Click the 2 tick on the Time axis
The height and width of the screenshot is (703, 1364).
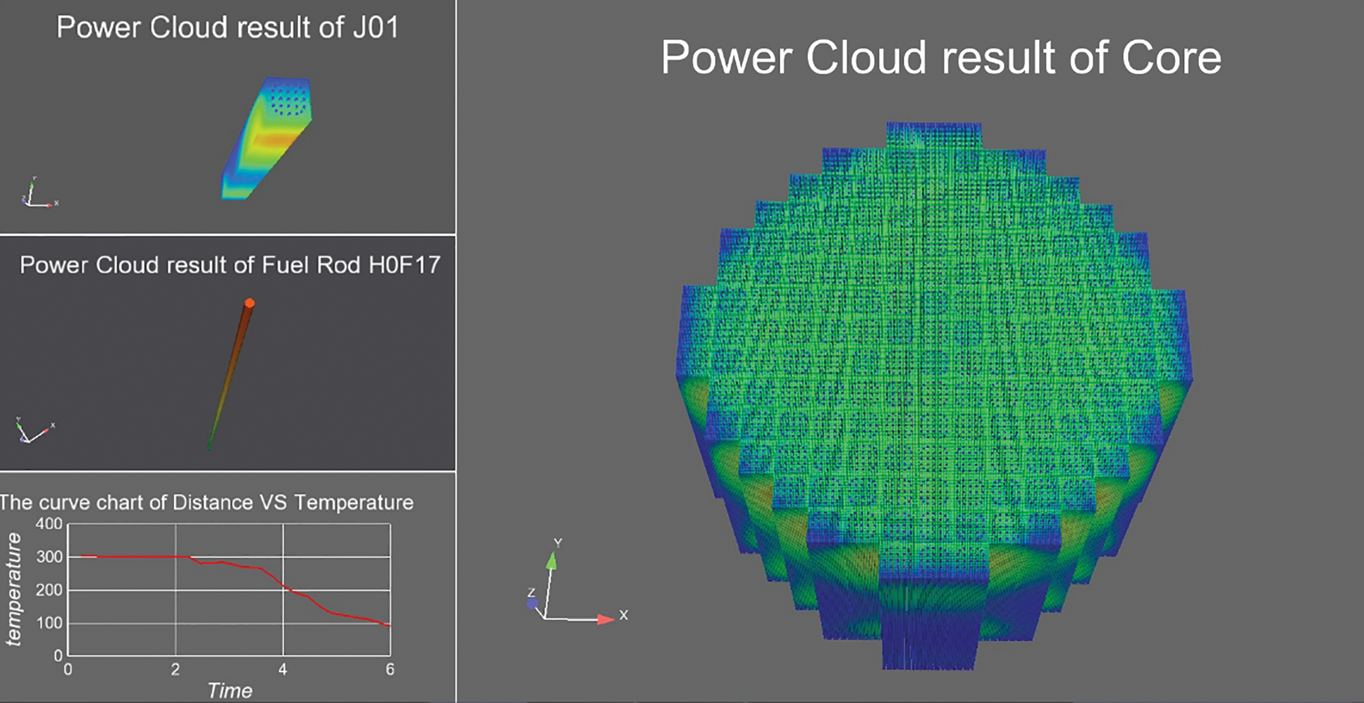[176, 670]
